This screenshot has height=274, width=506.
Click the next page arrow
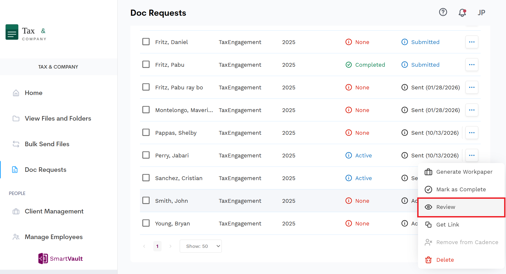point(170,246)
